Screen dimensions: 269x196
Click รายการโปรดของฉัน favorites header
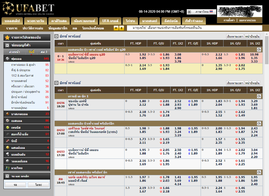click(x=27, y=37)
